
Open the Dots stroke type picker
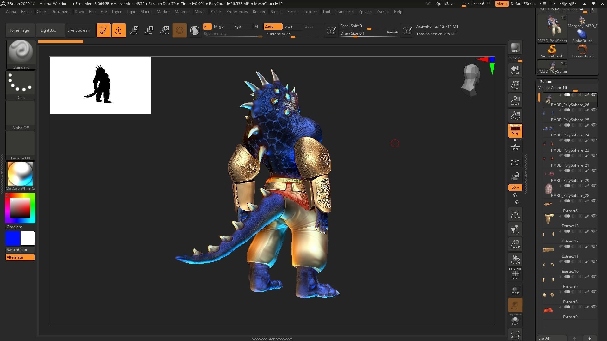tap(20, 83)
